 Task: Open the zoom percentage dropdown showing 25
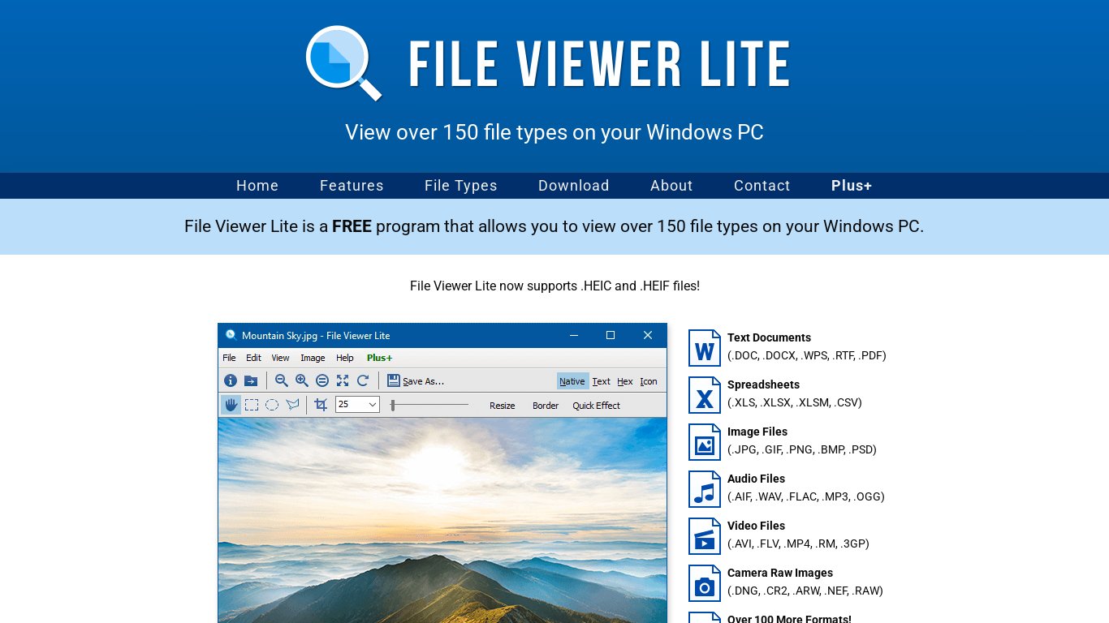[x=357, y=404]
